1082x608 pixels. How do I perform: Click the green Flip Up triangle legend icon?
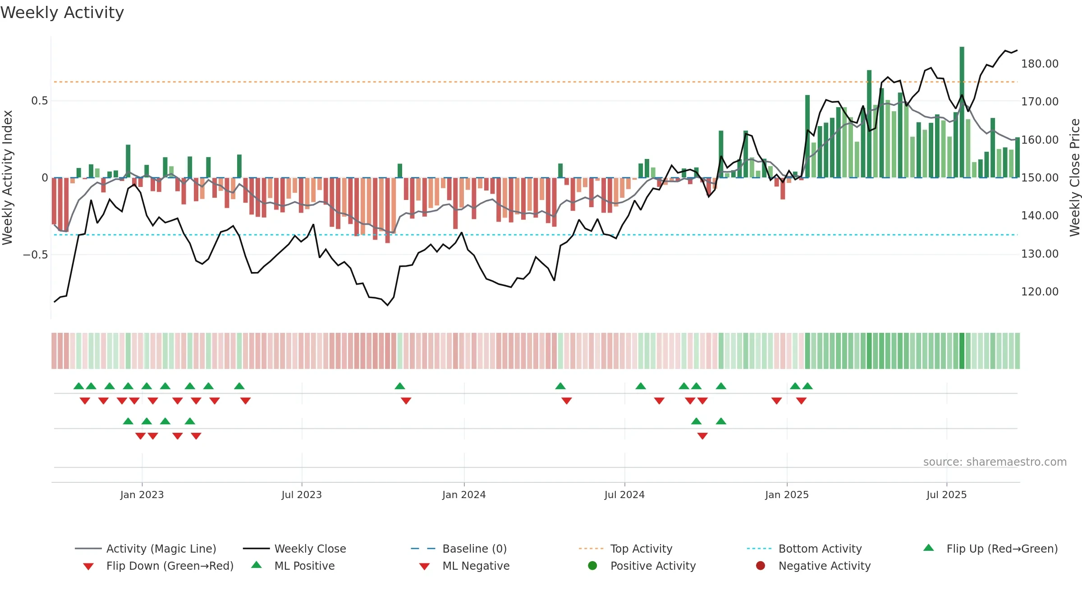929,548
